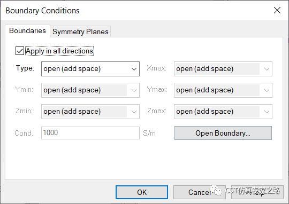Open the Open Boundary settings
Image resolution: width=289 pixels, height=204 pixels.
pos(223,133)
